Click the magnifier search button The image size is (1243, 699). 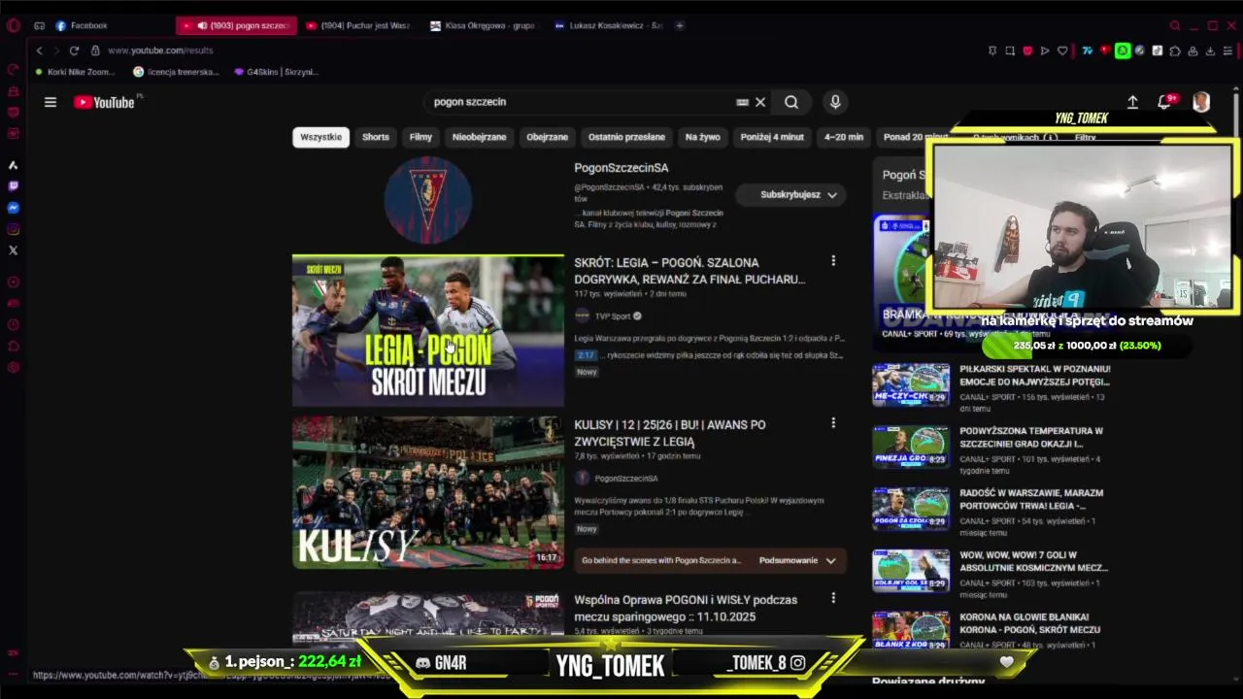click(x=791, y=102)
